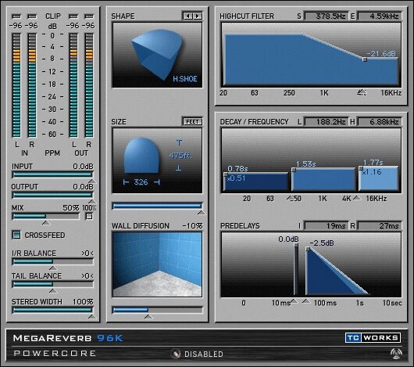
Task: Grab the -2.5dB reverb tail level handle
Action: (308, 249)
